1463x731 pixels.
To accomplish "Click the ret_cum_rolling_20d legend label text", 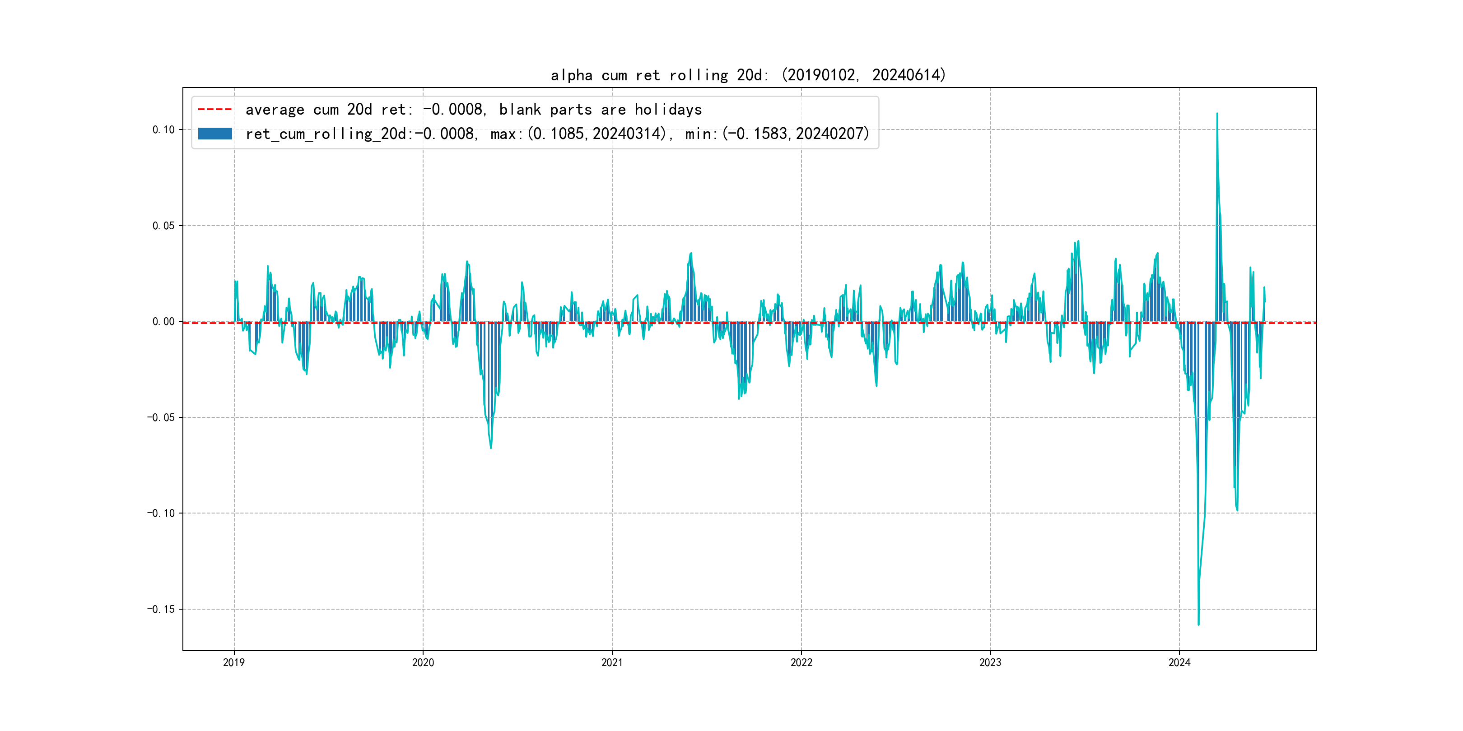I will pos(557,134).
